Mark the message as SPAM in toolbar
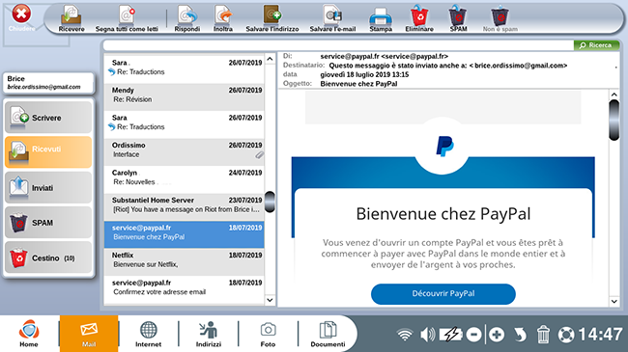 (458, 18)
